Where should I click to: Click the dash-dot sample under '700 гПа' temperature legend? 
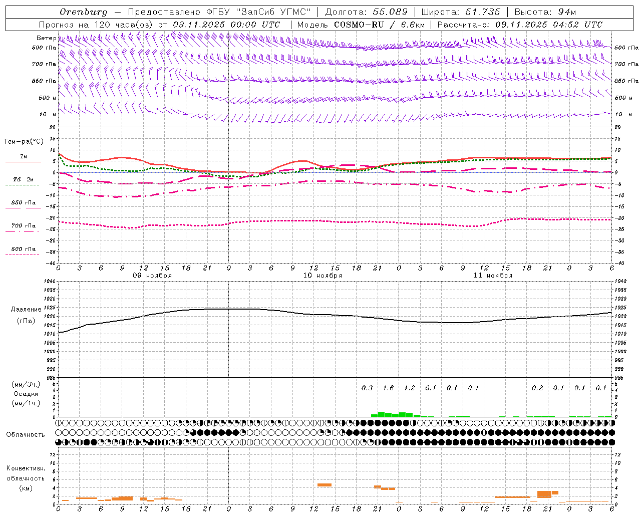[x=22, y=231]
